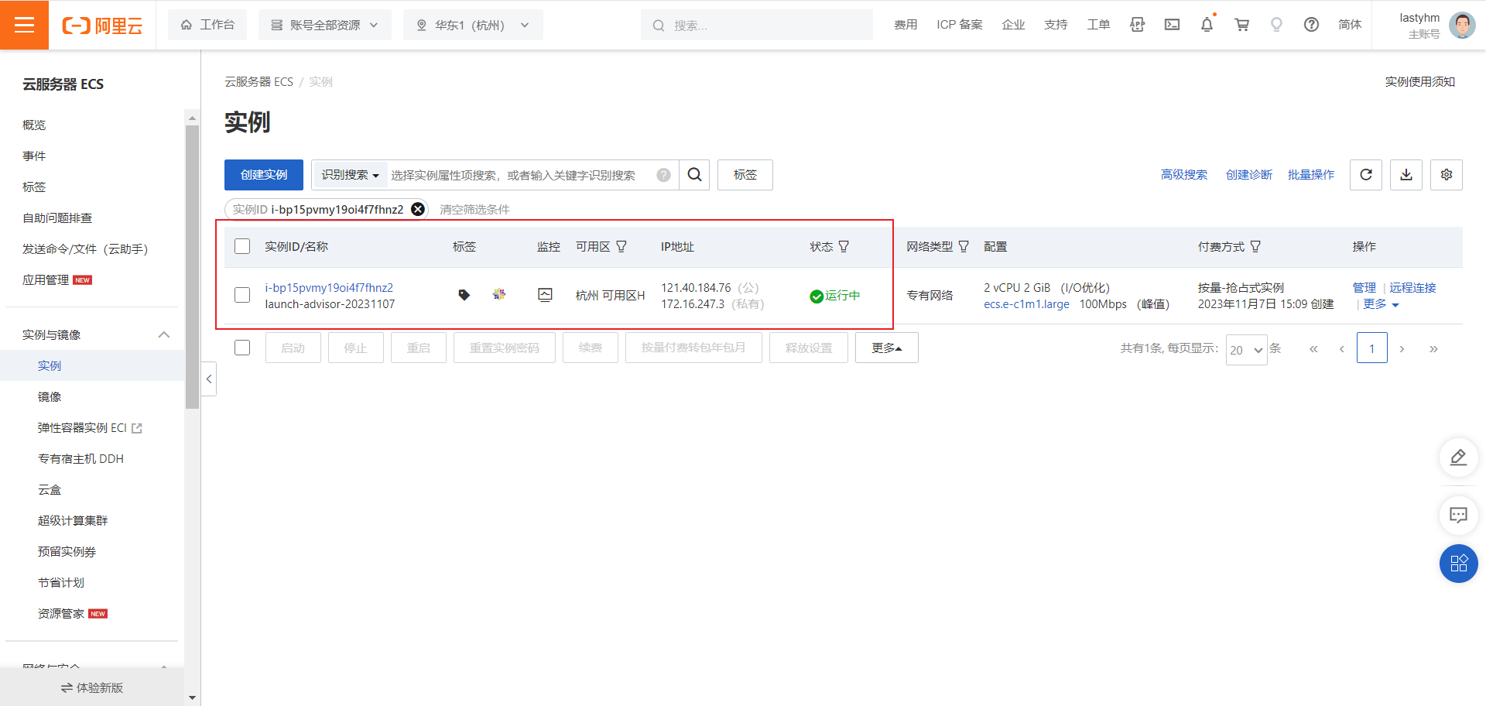Viewport: 1486px width, 706px height.
Task: Click the 创建实例 button
Action: pos(263,175)
